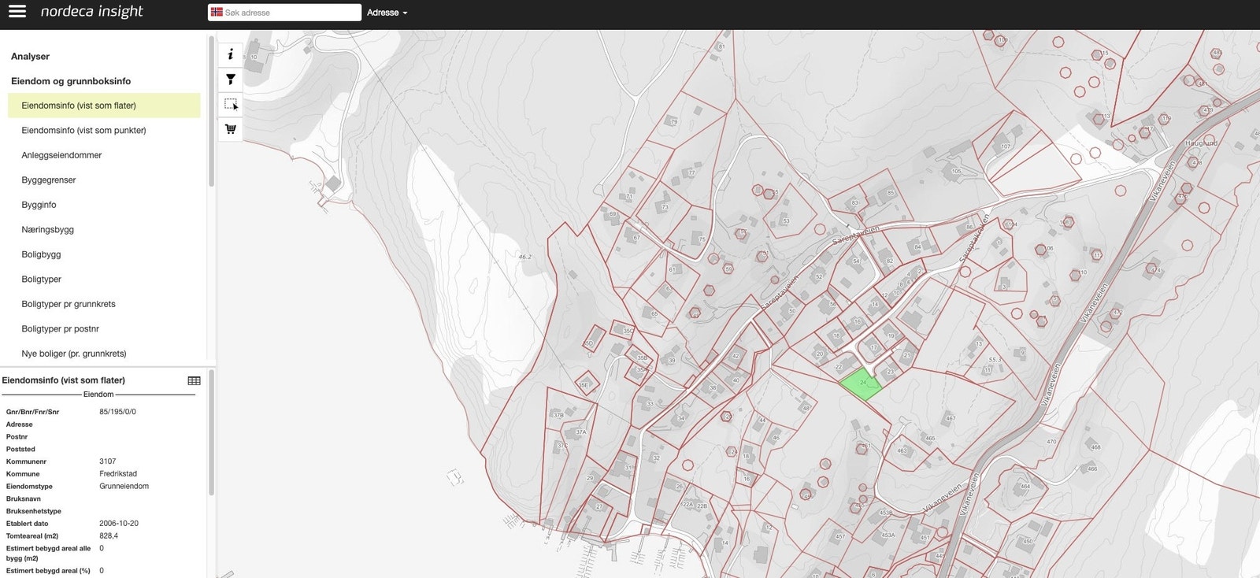Open the hamburger main menu
The image size is (1260, 578).
click(17, 12)
